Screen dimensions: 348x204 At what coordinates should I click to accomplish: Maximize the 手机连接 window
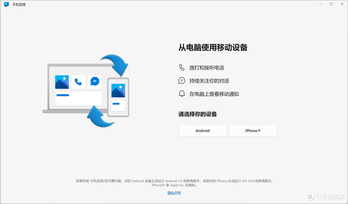[331, 4]
